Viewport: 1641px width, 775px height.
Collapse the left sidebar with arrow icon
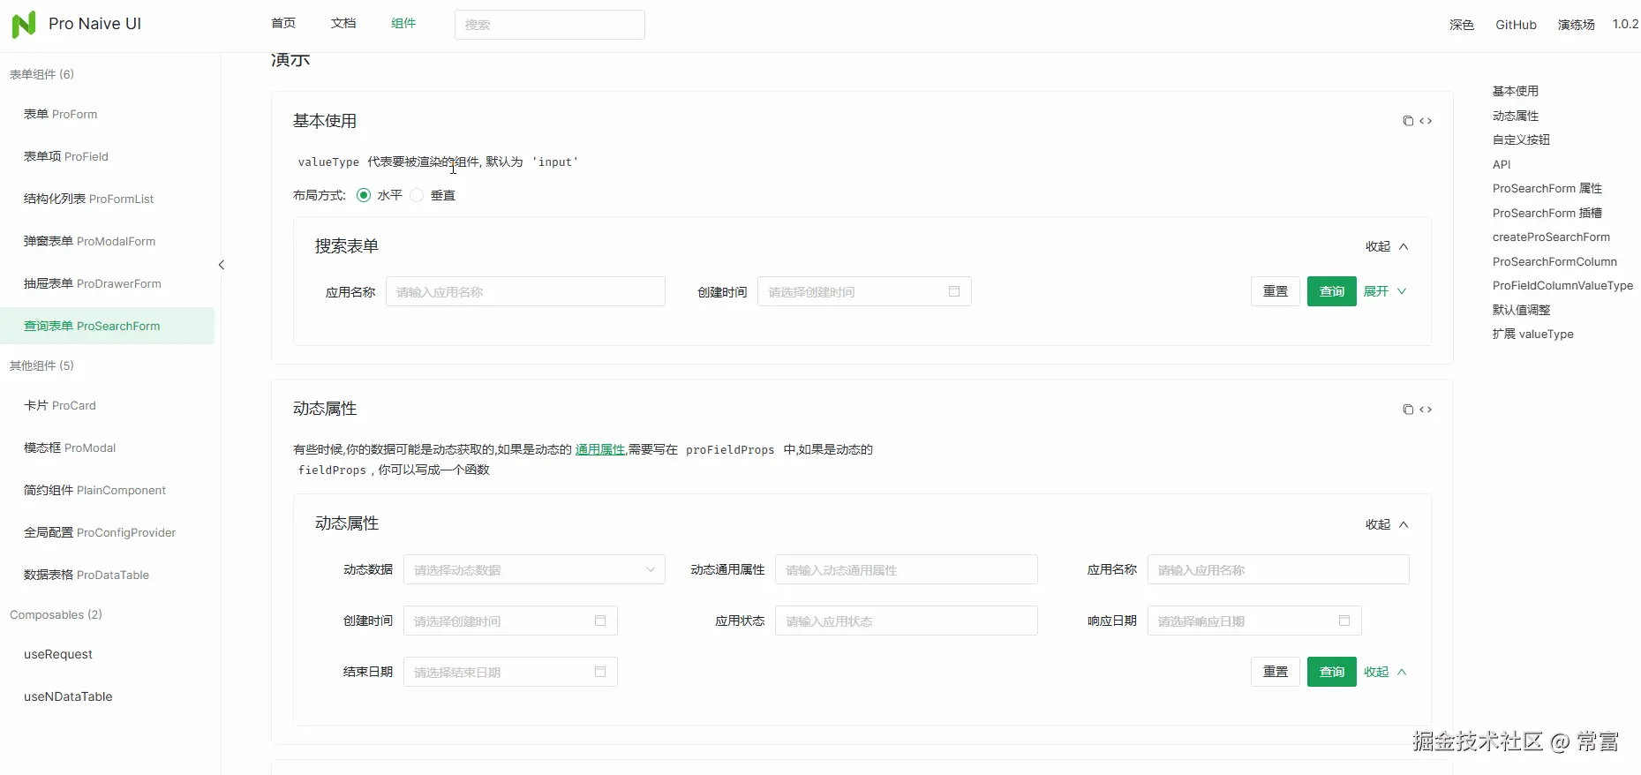click(222, 265)
